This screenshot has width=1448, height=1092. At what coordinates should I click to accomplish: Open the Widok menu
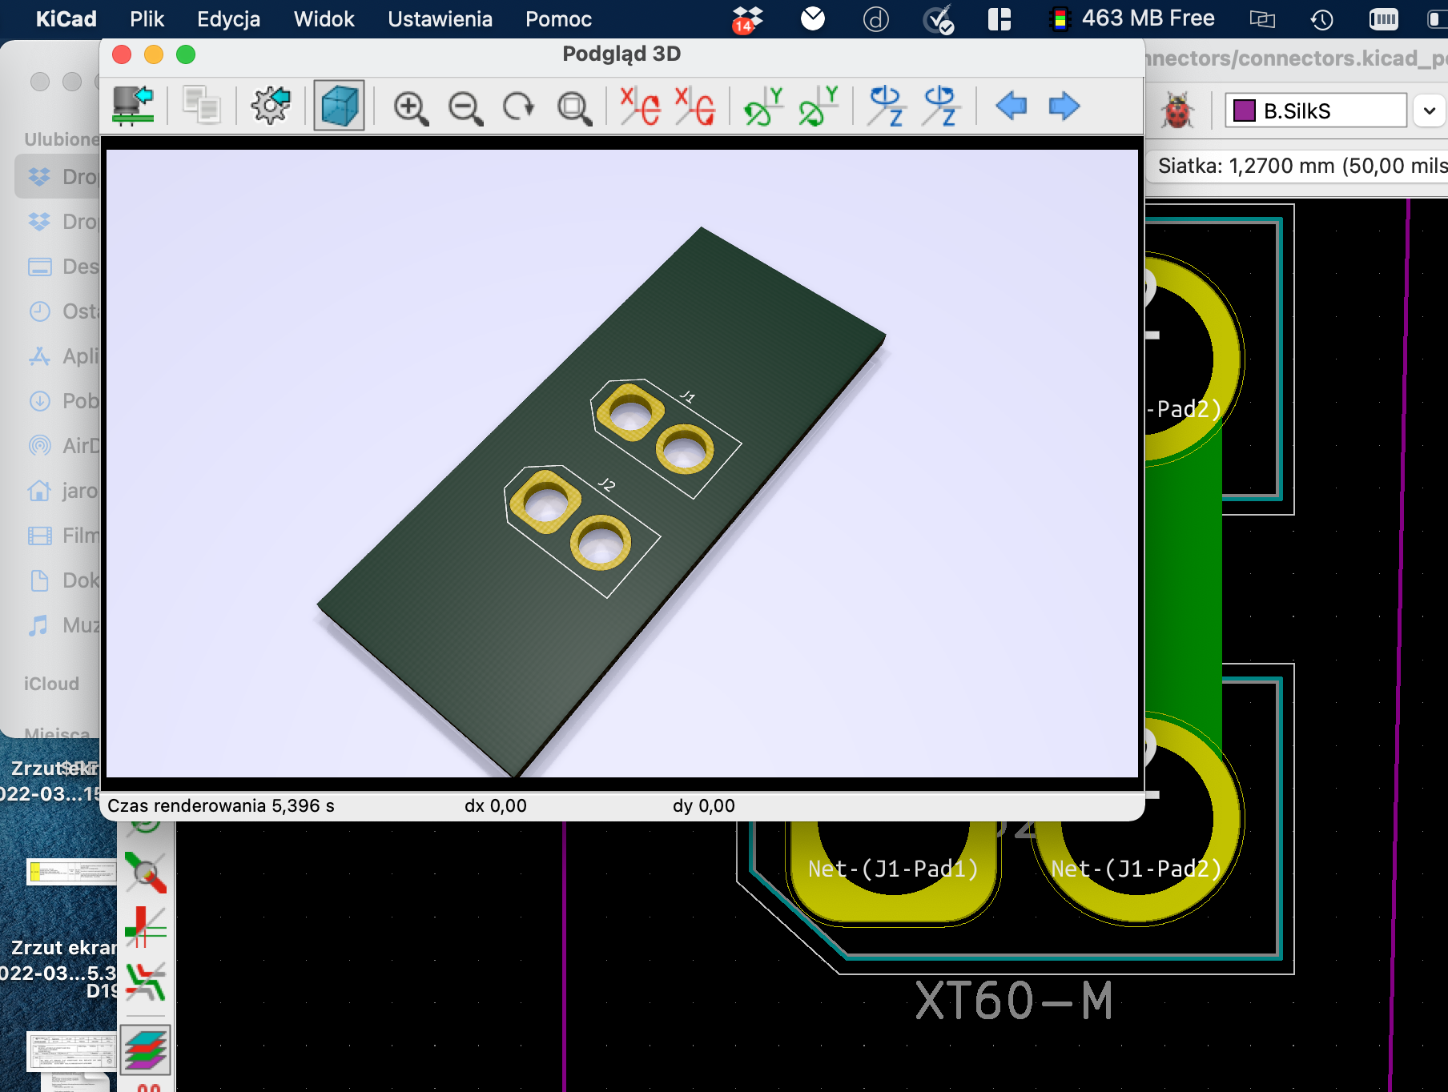pos(324,18)
